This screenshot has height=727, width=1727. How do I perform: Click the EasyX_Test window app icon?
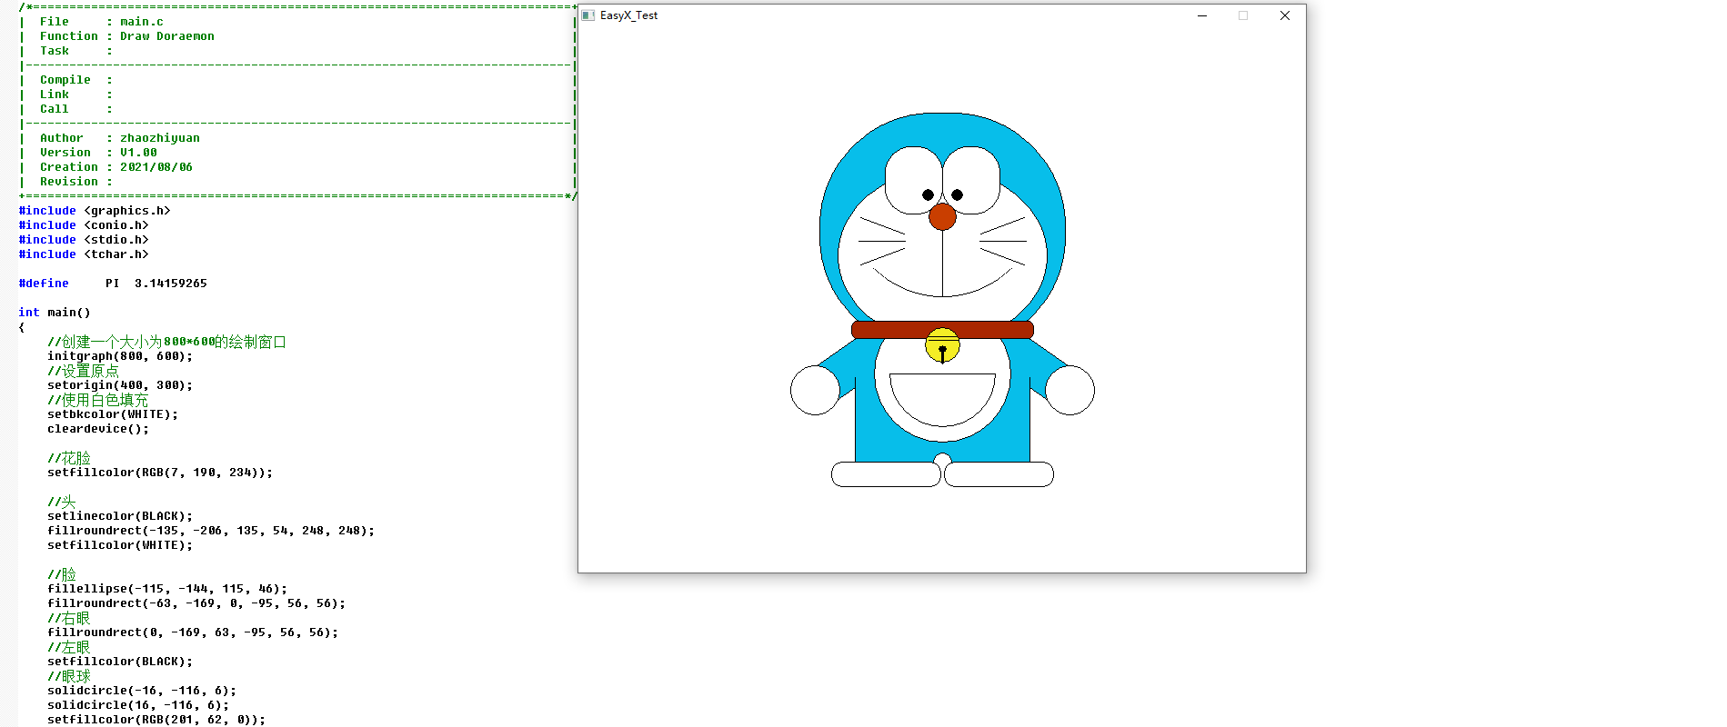coord(588,15)
